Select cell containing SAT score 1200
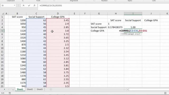169x95 pixels. tap(17, 20)
